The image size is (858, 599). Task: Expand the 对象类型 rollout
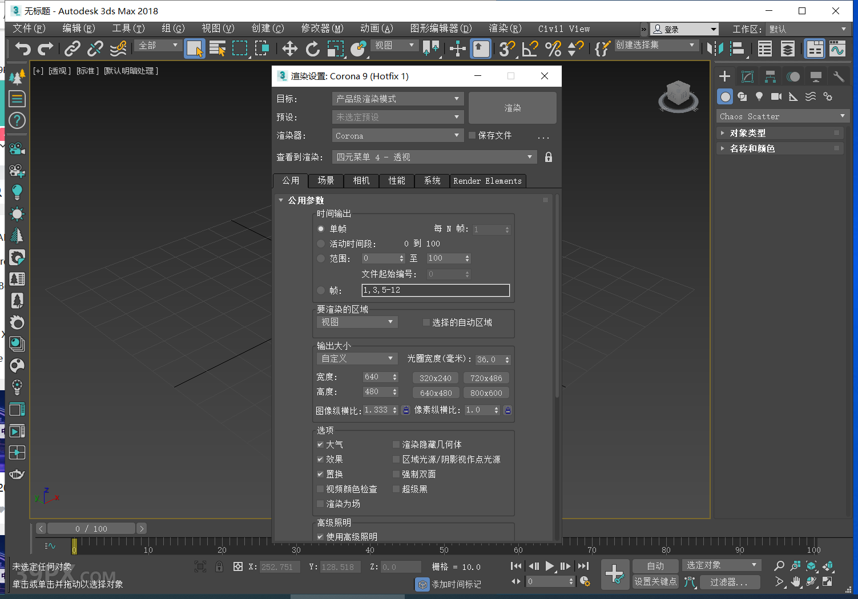[747, 133]
